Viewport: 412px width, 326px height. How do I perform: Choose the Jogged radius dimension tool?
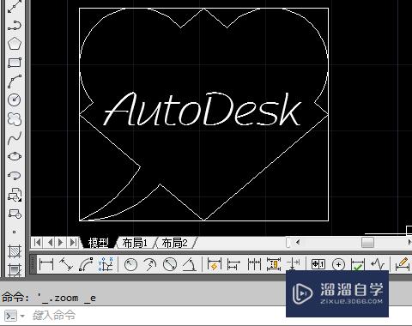150,264
